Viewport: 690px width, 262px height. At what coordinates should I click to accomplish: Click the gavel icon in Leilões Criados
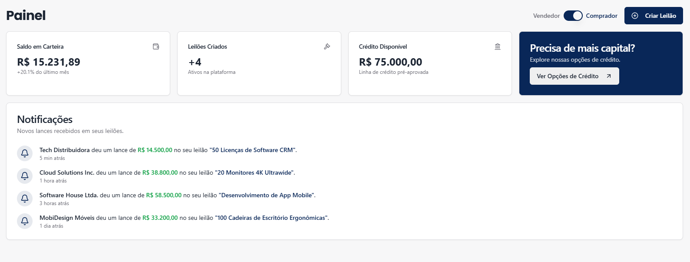point(327,46)
